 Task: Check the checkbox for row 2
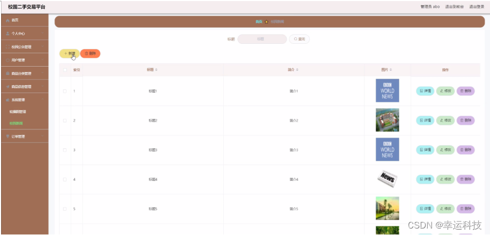[65, 120]
